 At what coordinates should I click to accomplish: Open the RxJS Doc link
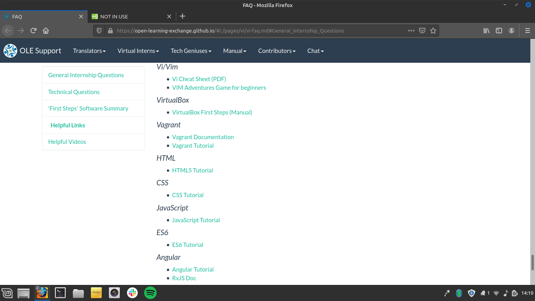click(184, 278)
